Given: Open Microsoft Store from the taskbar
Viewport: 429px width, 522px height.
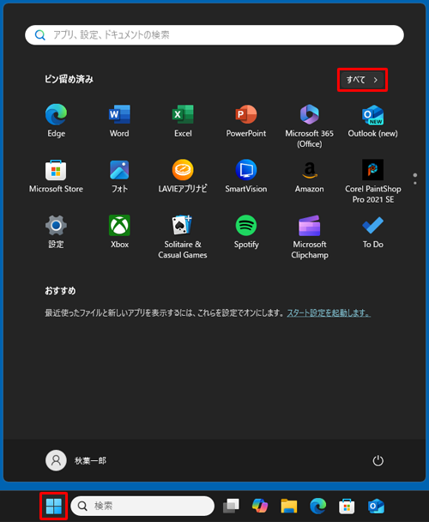Looking at the screenshot, I should [347, 506].
